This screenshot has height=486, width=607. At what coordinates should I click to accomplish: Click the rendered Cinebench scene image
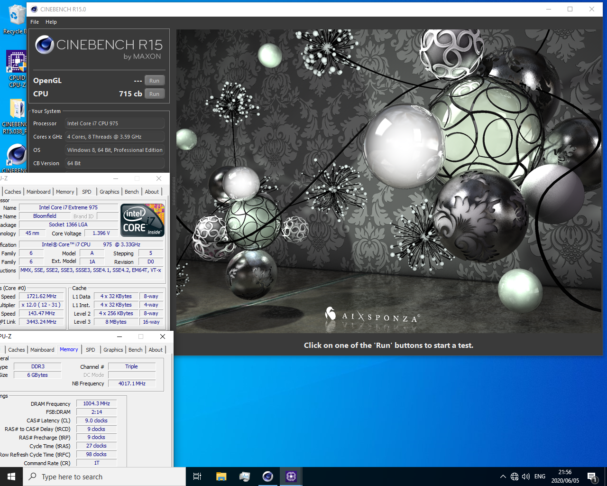pyautogui.click(x=389, y=181)
